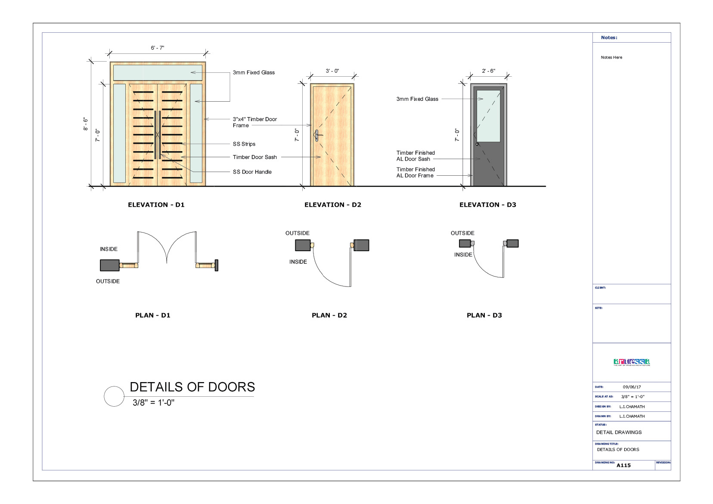Select the 2' - 6" dimension above D3
Screen dimensions: 713x504
(x=488, y=71)
